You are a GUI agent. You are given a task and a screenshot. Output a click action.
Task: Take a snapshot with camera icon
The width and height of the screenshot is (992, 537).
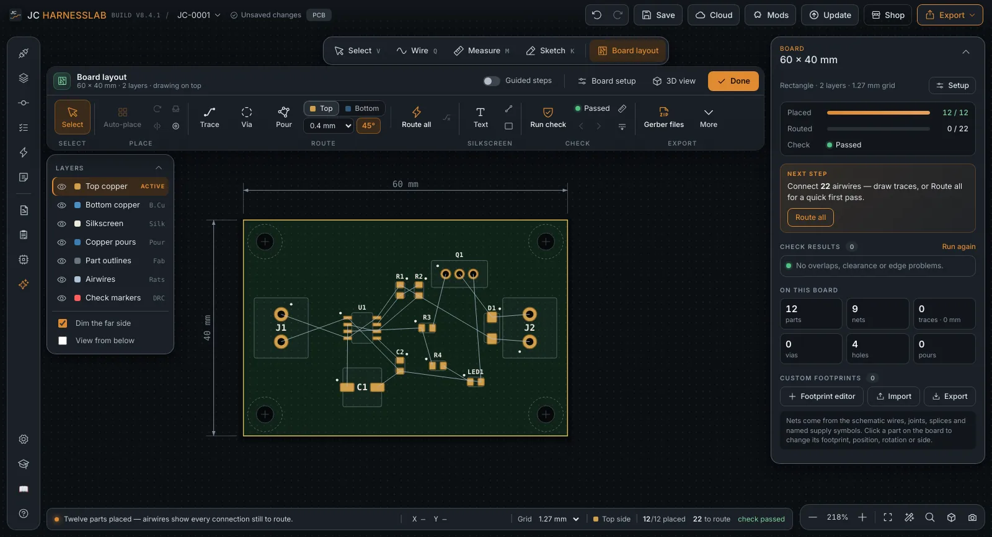(972, 517)
